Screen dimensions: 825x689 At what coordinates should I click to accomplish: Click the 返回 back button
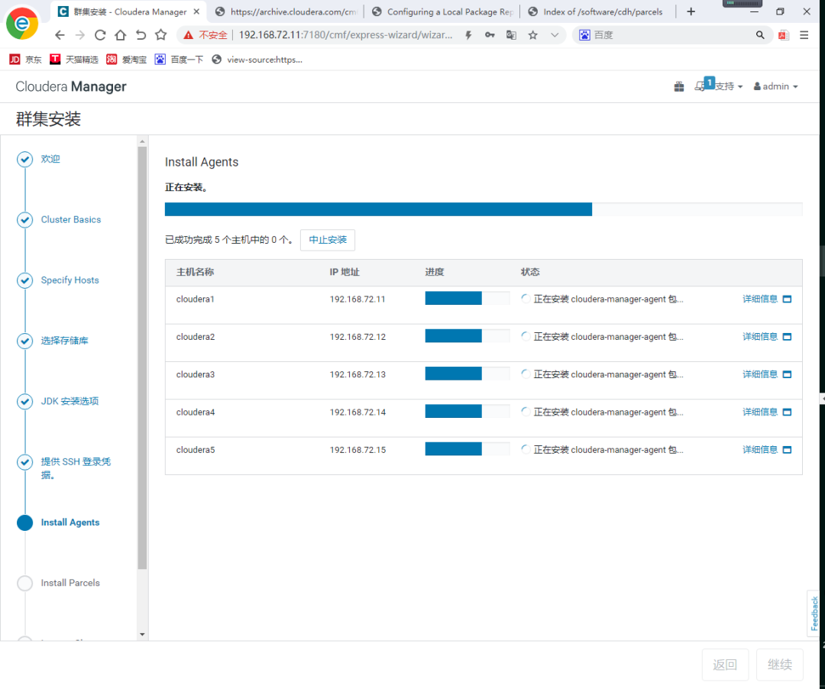point(725,665)
